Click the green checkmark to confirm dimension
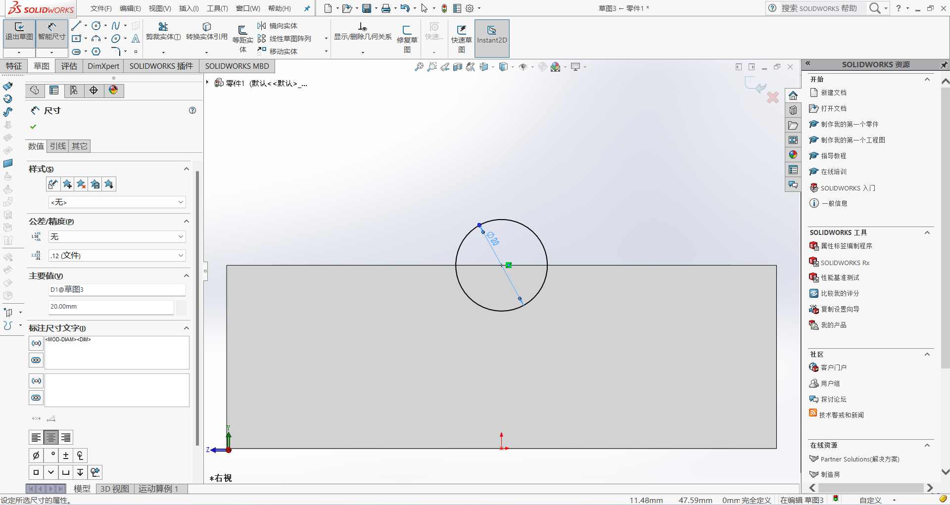This screenshot has width=950, height=505. click(33, 127)
